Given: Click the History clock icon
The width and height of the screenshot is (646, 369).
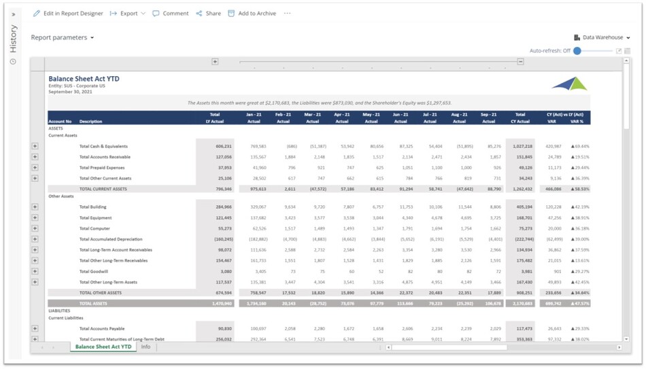Looking at the screenshot, I should [x=13, y=62].
